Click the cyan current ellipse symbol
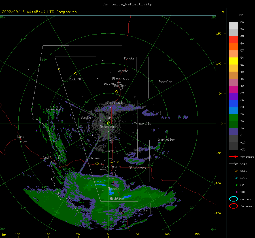 pyautogui.click(x=233, y=199)
